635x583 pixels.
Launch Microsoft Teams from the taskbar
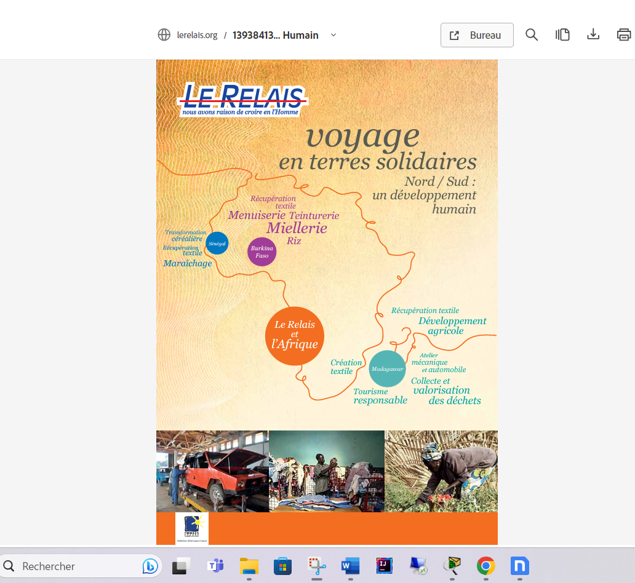(x=215, y=566)
